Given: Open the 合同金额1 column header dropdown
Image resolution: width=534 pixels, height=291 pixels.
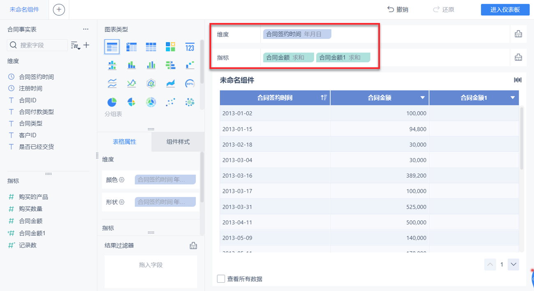Looking at the screenshot, I should pos(512,98).
